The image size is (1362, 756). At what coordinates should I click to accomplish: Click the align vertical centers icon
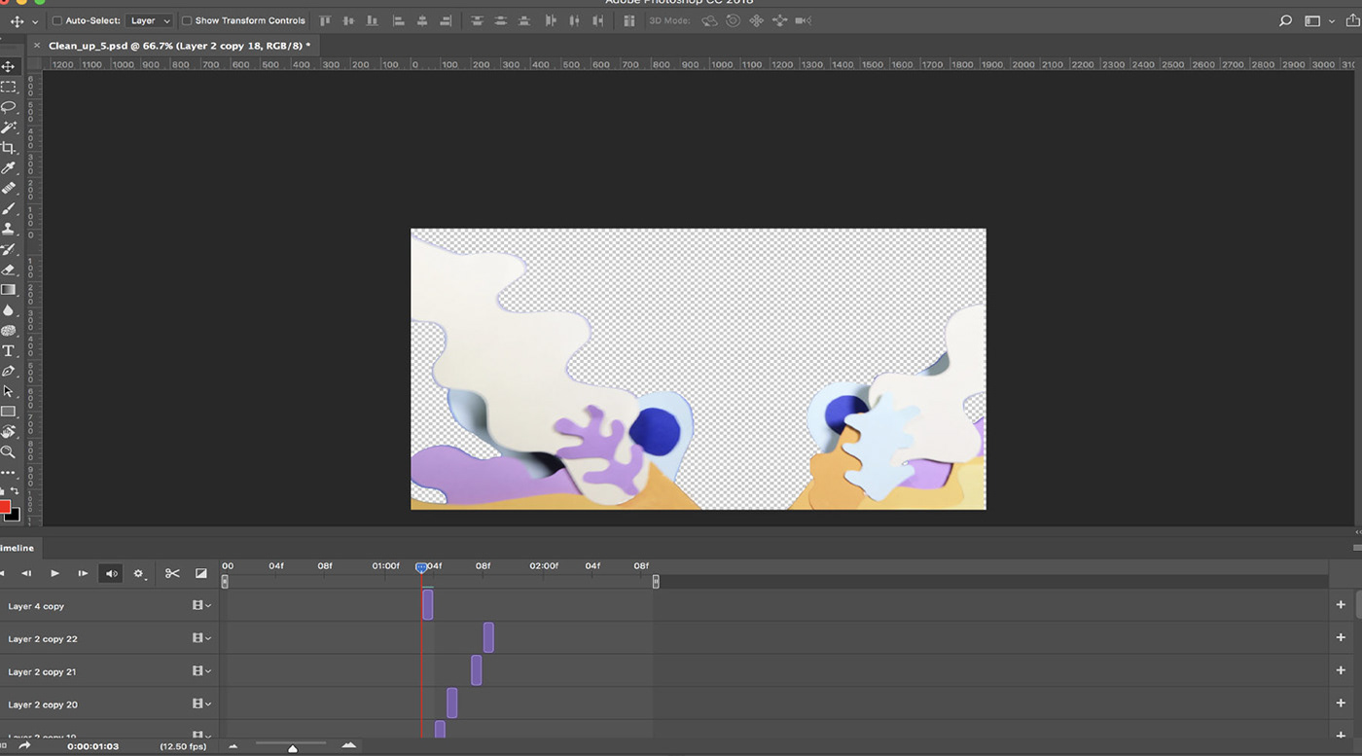348,20
